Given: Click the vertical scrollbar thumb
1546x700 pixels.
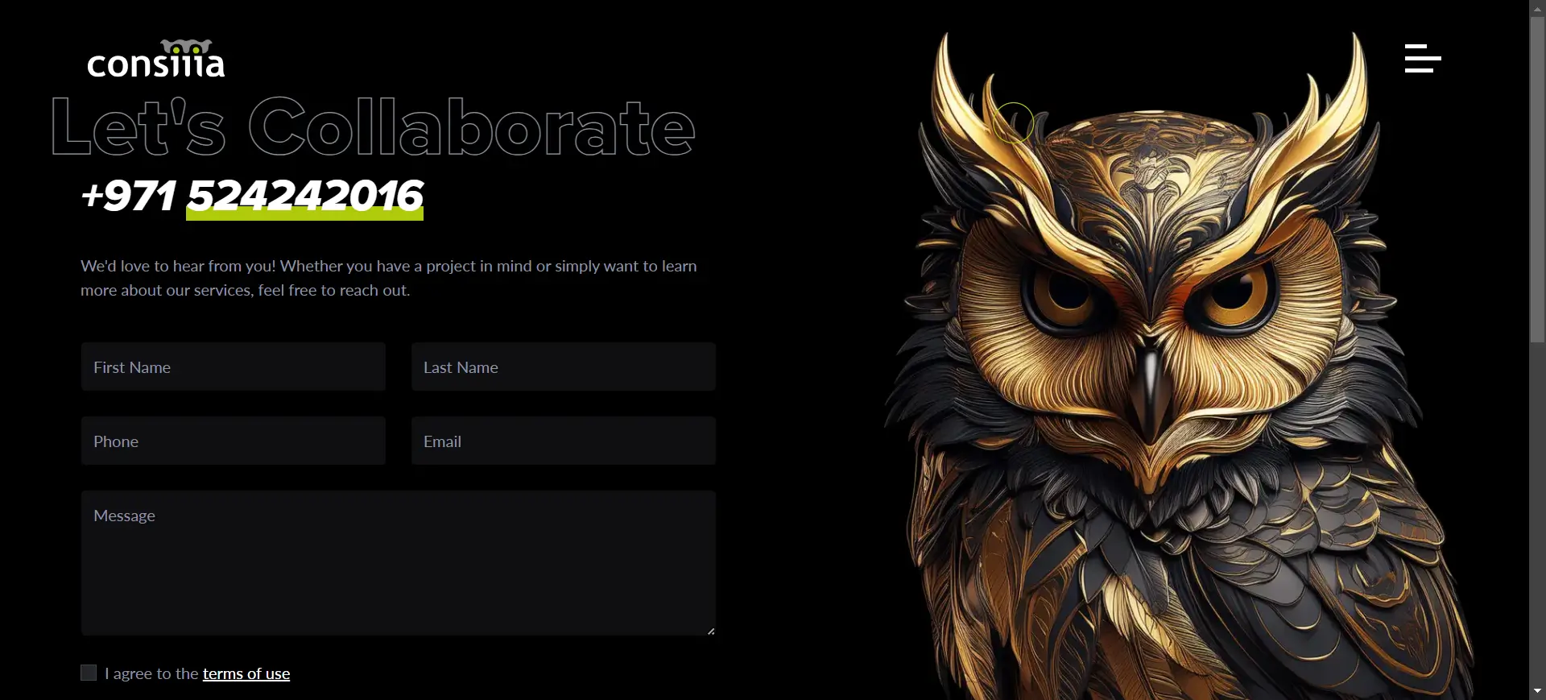Looking at the screenshot, I should [1538, 180].
